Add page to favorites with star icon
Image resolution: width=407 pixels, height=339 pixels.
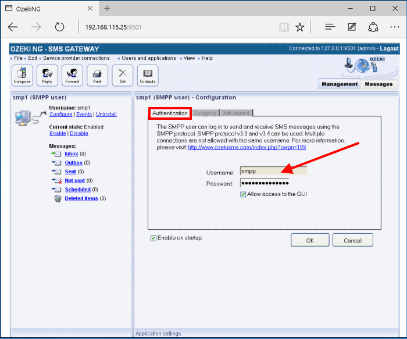point(300,27)
